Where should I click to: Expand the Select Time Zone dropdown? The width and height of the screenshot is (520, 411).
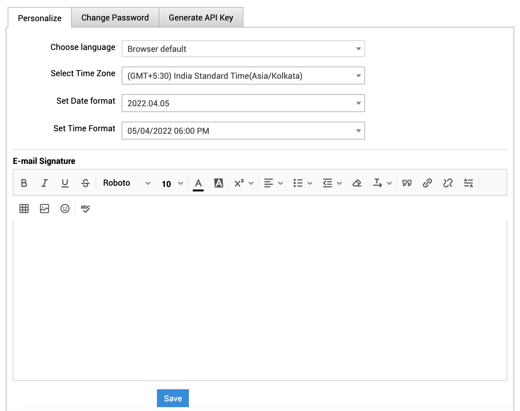(x=243, y=76)
